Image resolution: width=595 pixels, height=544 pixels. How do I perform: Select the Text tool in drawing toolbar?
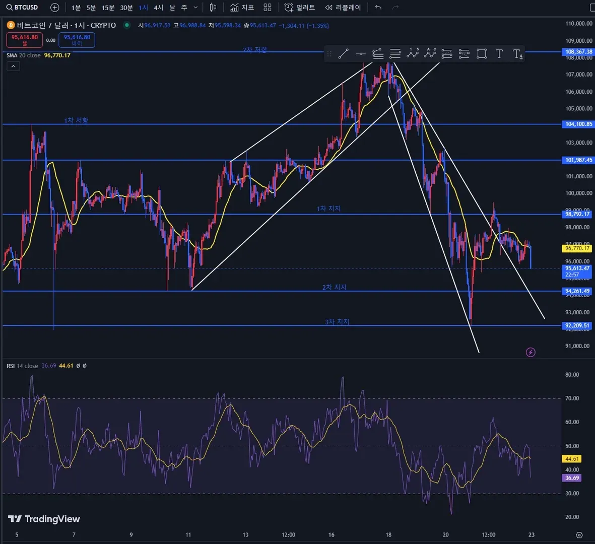(x=499, y=54)
